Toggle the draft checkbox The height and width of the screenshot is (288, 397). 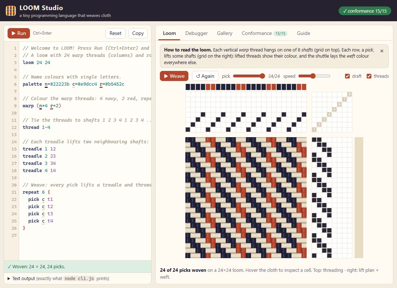(x=347, y=76)
